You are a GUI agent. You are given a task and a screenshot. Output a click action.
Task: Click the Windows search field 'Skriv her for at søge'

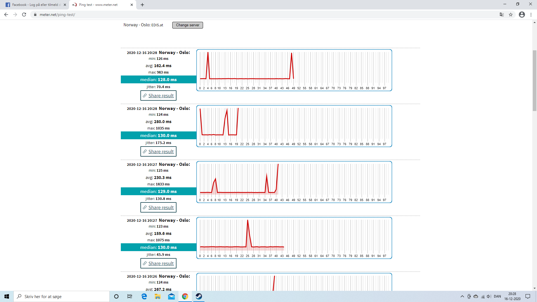(x=62, y=296)
